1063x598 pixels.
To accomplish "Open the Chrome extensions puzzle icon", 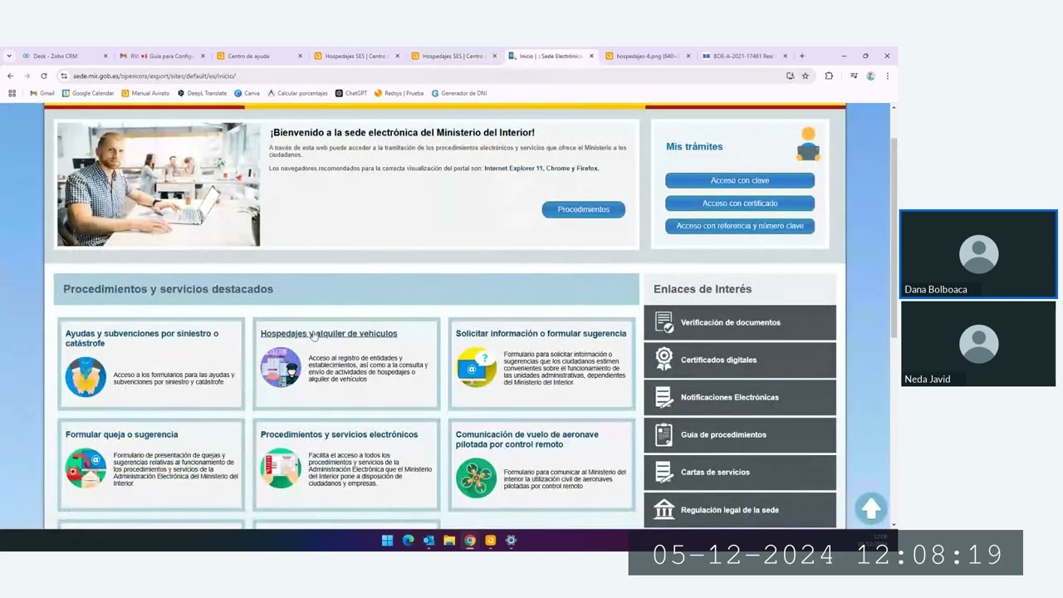I will tap(829, 76).
